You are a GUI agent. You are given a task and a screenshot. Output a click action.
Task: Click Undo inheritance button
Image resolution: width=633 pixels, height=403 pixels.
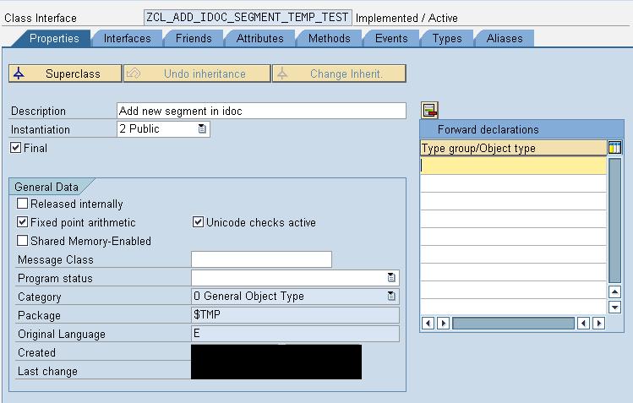[x=197, y=74]
